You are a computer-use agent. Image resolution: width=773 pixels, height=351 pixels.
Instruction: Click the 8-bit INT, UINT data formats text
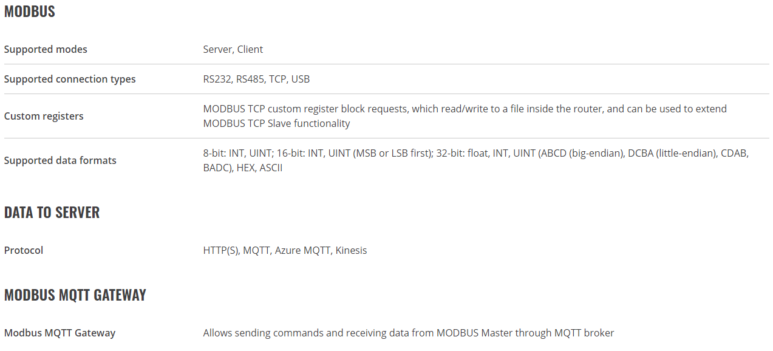476,160
